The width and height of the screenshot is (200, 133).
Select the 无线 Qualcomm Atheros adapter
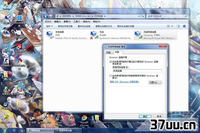(111, 35)
